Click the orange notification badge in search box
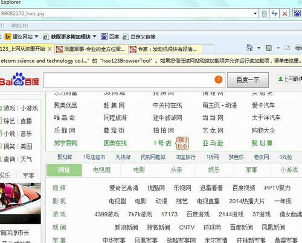Image resolution: width=302 pixels, height=243 pixels. coord(219,80)
